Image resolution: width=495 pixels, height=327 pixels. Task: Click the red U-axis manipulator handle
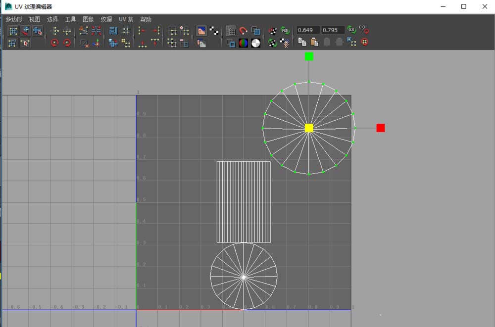(380, 128)
